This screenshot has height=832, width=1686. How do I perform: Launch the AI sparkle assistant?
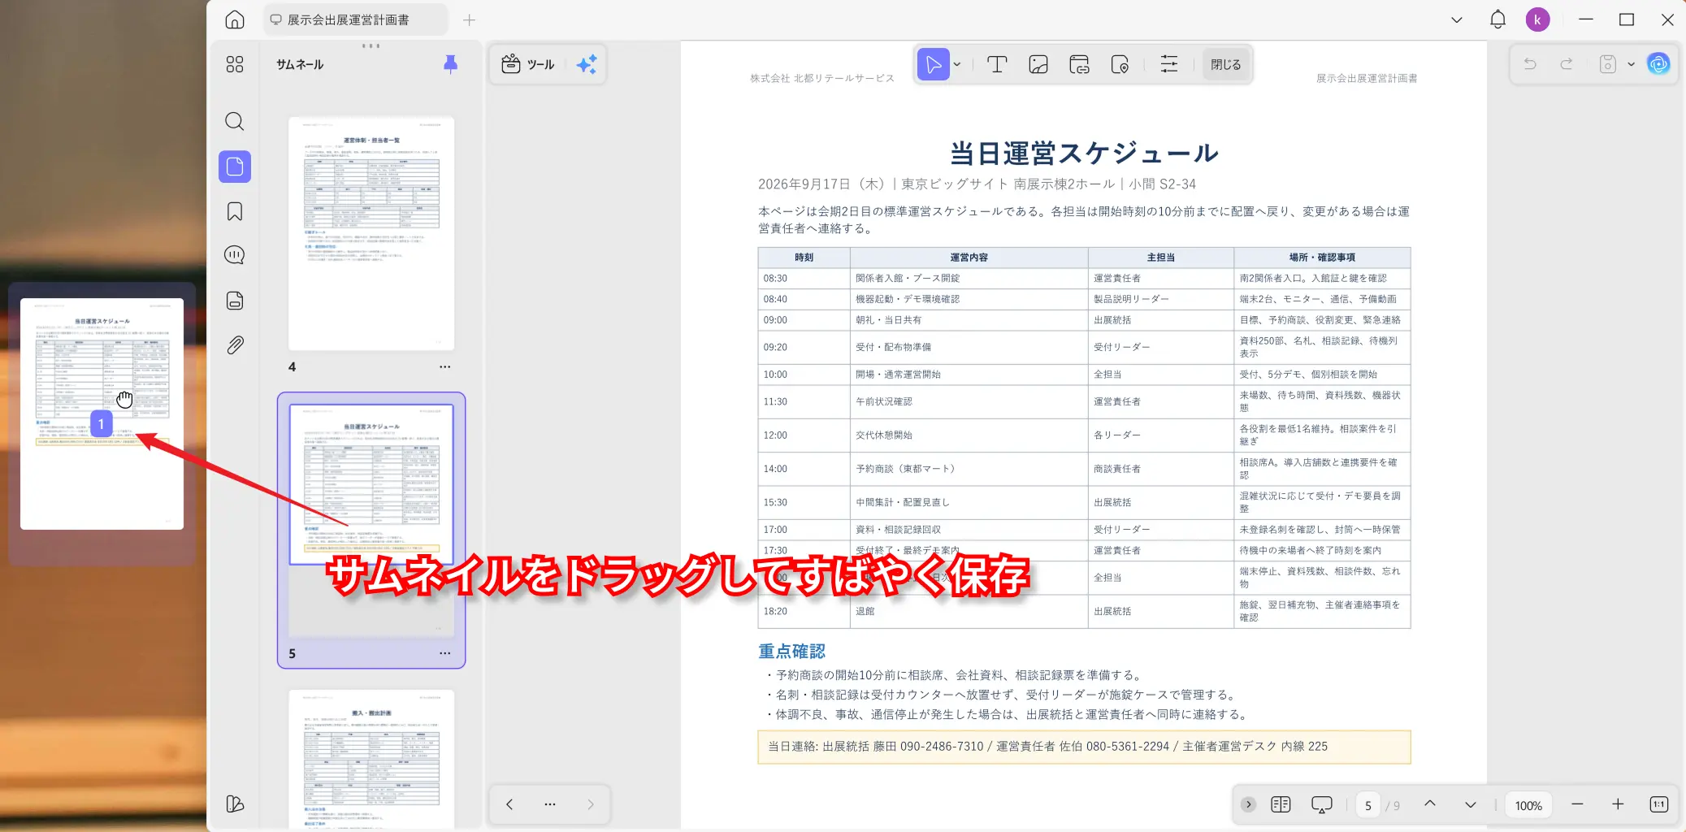tap(587, 64)
